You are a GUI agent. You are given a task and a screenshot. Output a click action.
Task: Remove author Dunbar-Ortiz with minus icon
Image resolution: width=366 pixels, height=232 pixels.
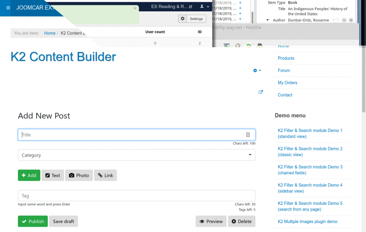344,20
